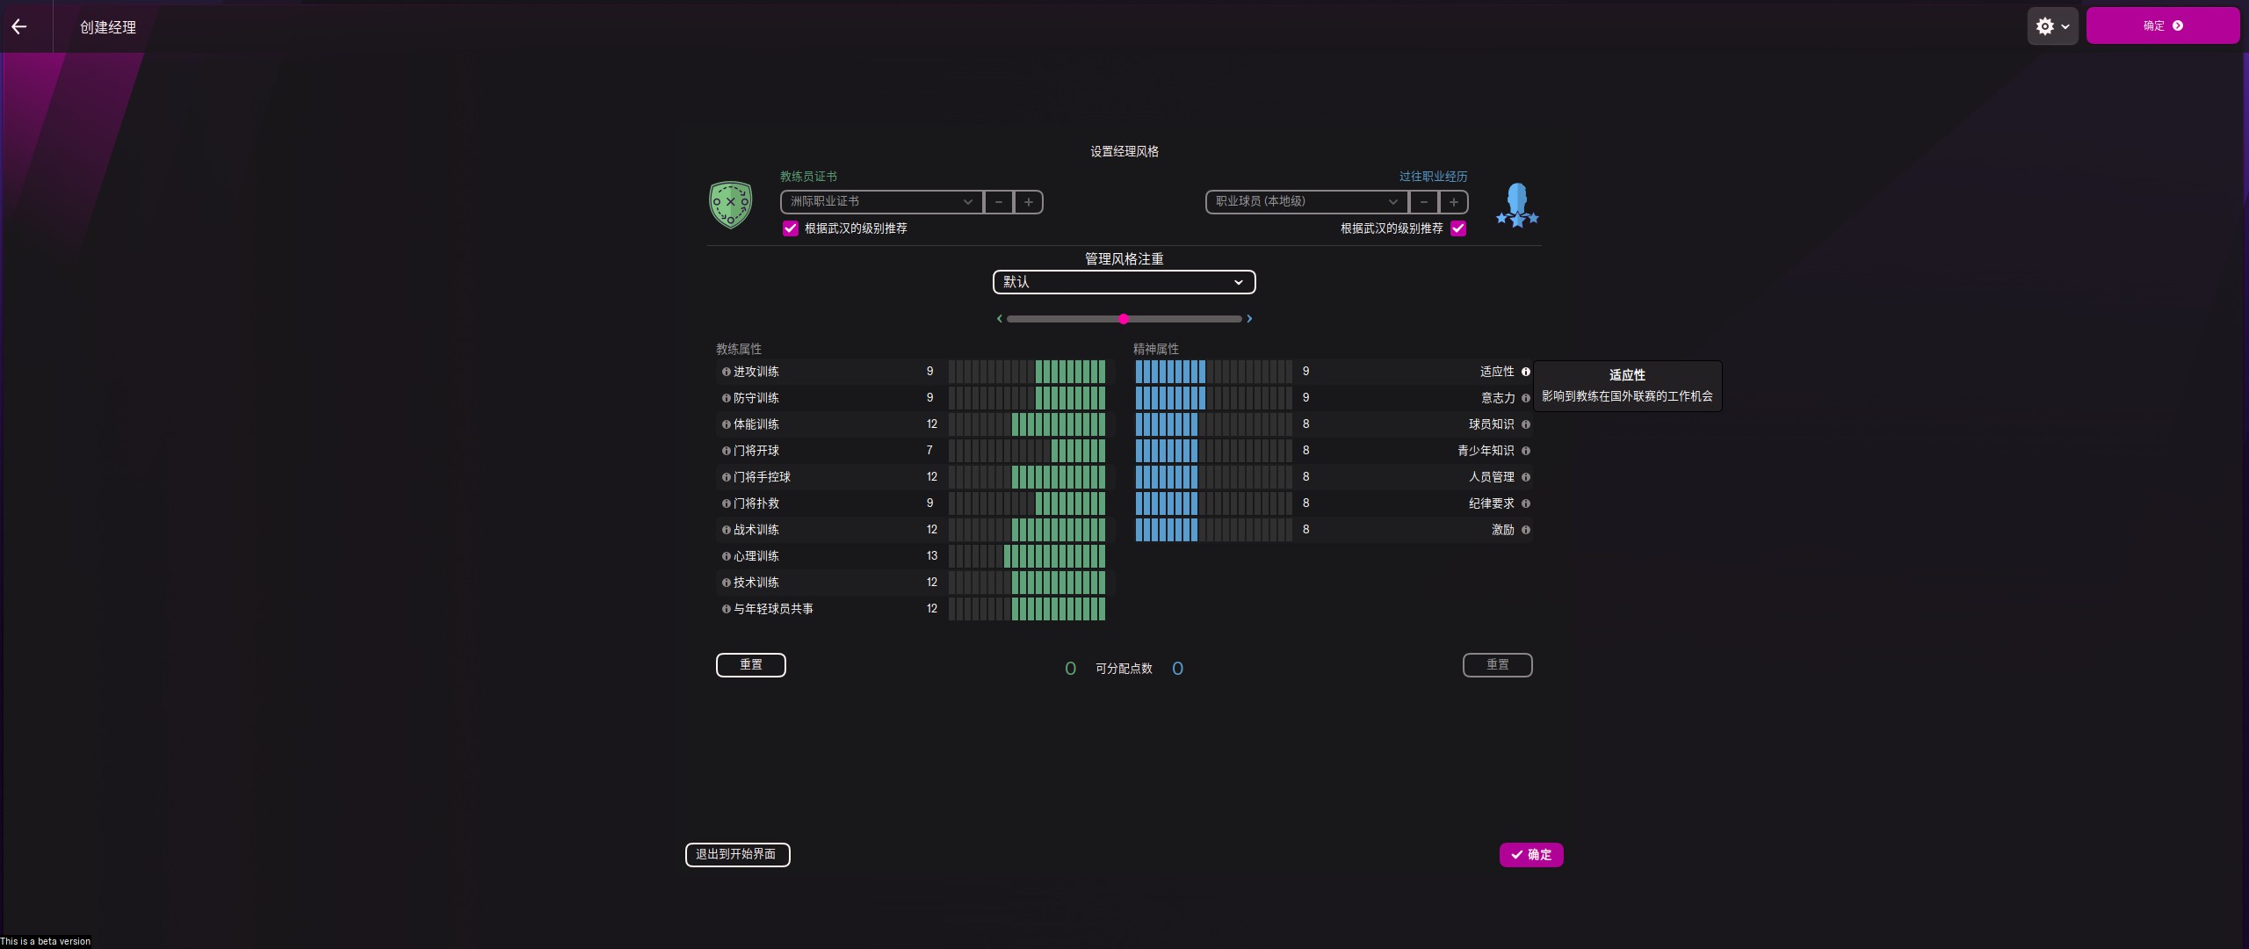Click info icon next to 激励
This screenshot has width=2249, height=949.
pos(1526,530)
